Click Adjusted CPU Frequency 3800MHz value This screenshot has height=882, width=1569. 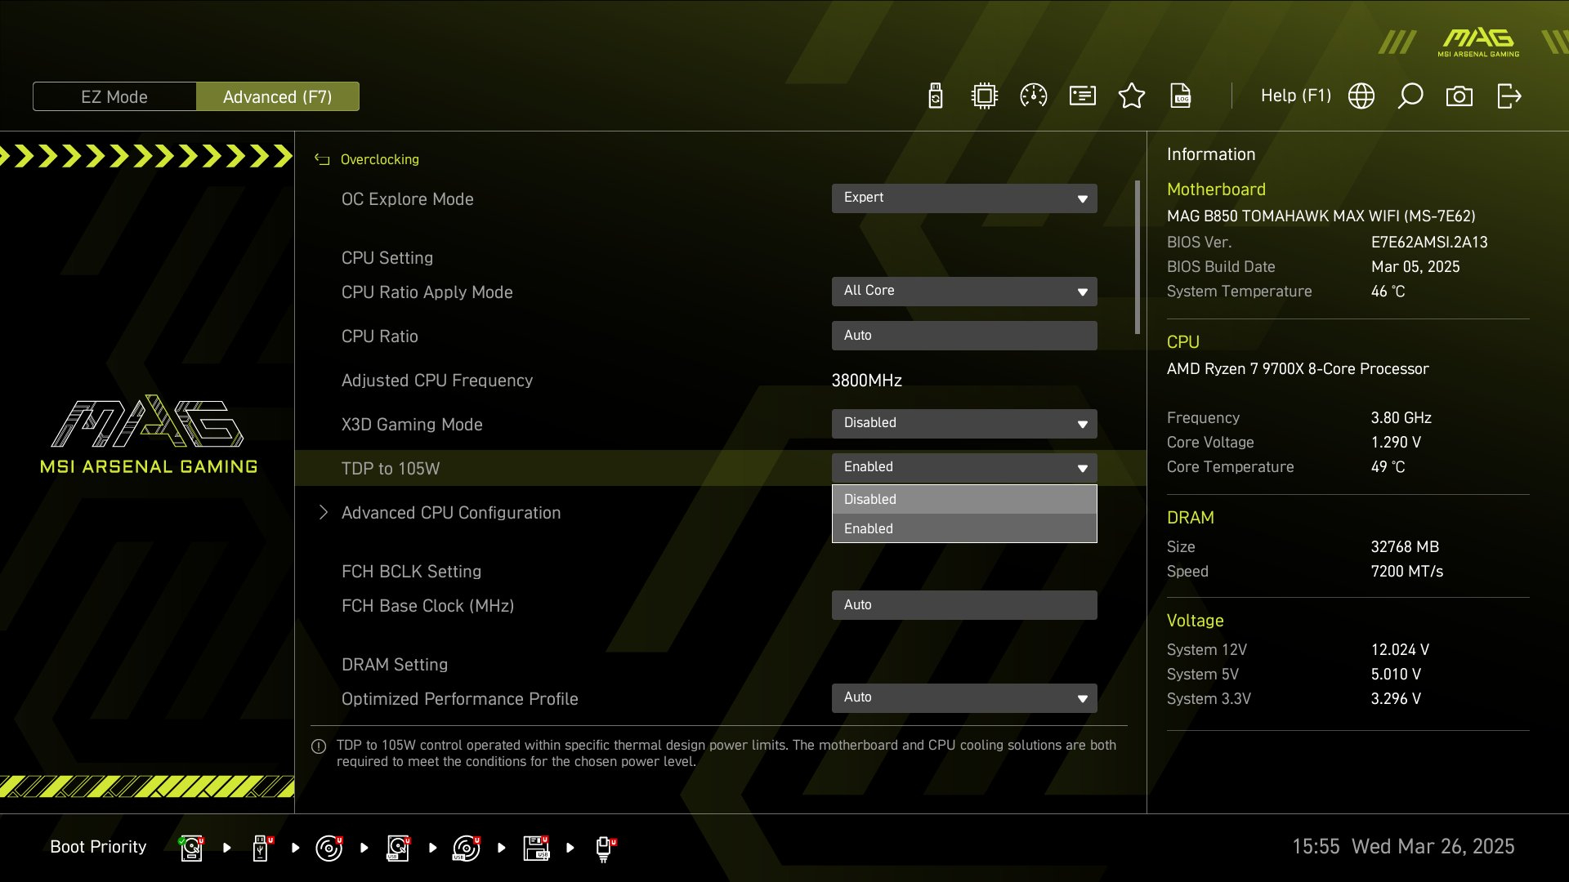click(867, 381)
